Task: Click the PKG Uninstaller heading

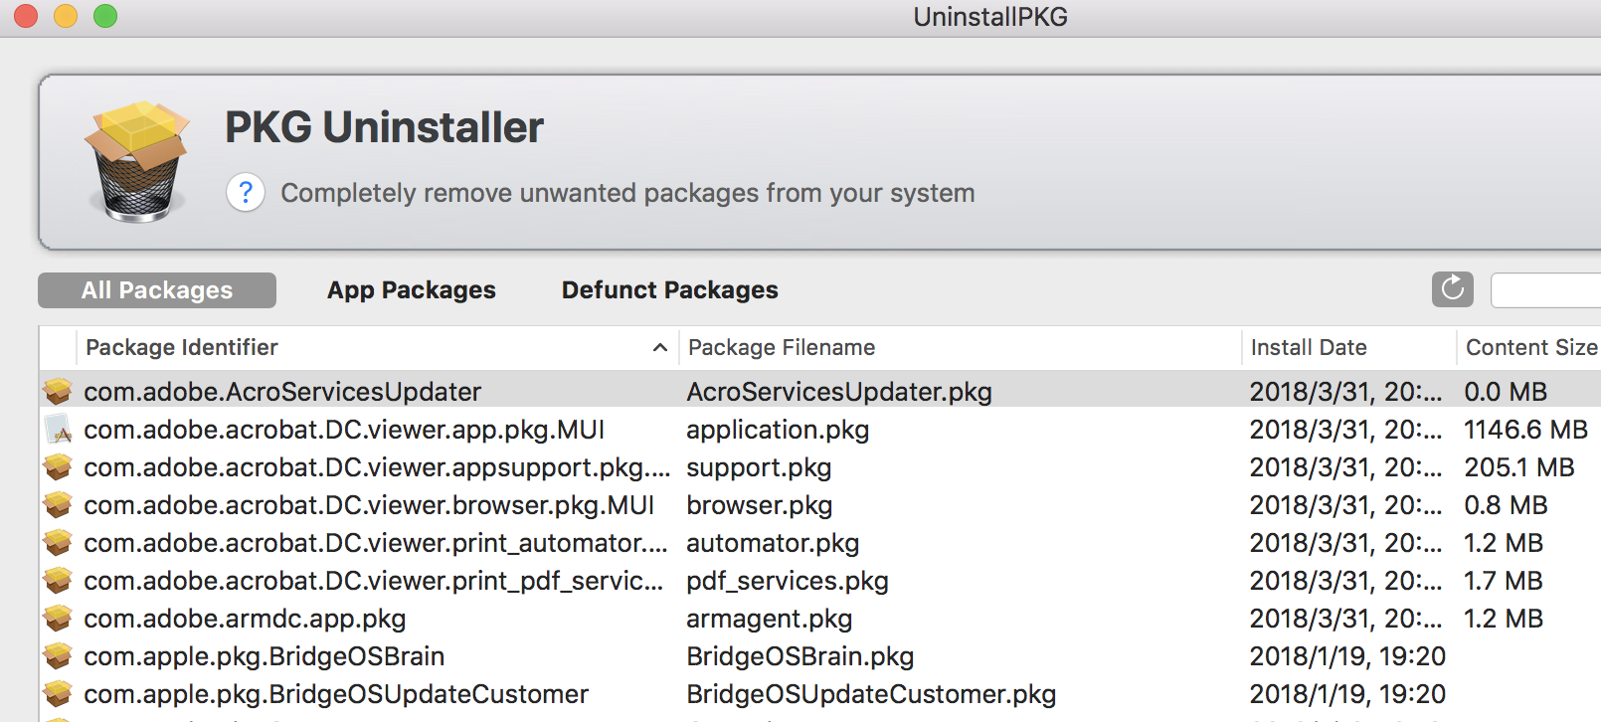Action: (x=384, y=127)
